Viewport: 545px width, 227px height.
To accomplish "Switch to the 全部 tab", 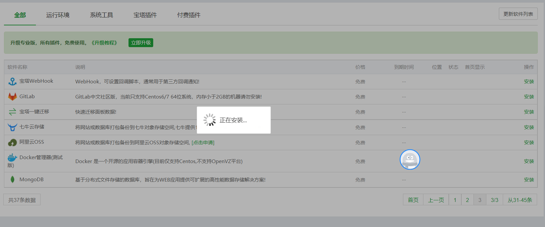I will point(20,15).
